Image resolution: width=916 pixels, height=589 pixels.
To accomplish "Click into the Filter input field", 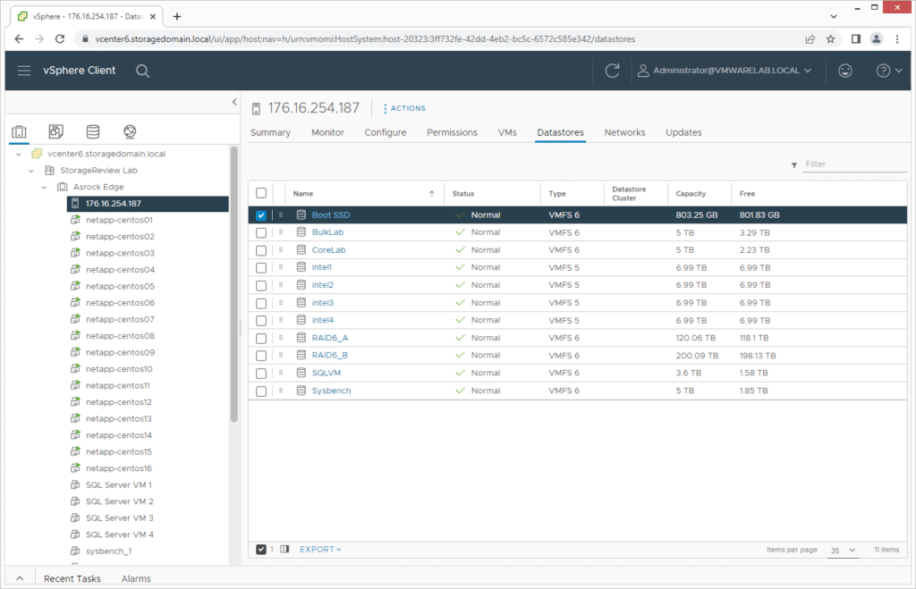I will 854,164.
